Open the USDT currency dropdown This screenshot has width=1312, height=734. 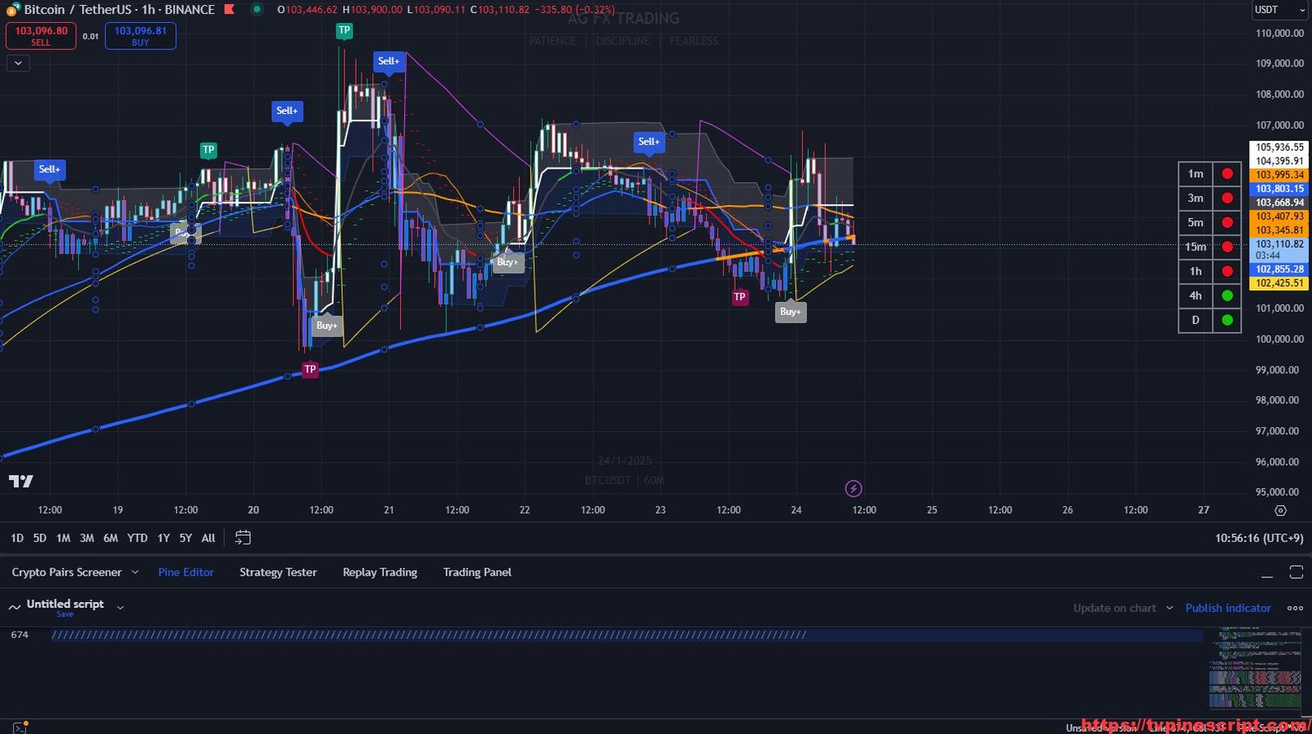click(1278, 10)
